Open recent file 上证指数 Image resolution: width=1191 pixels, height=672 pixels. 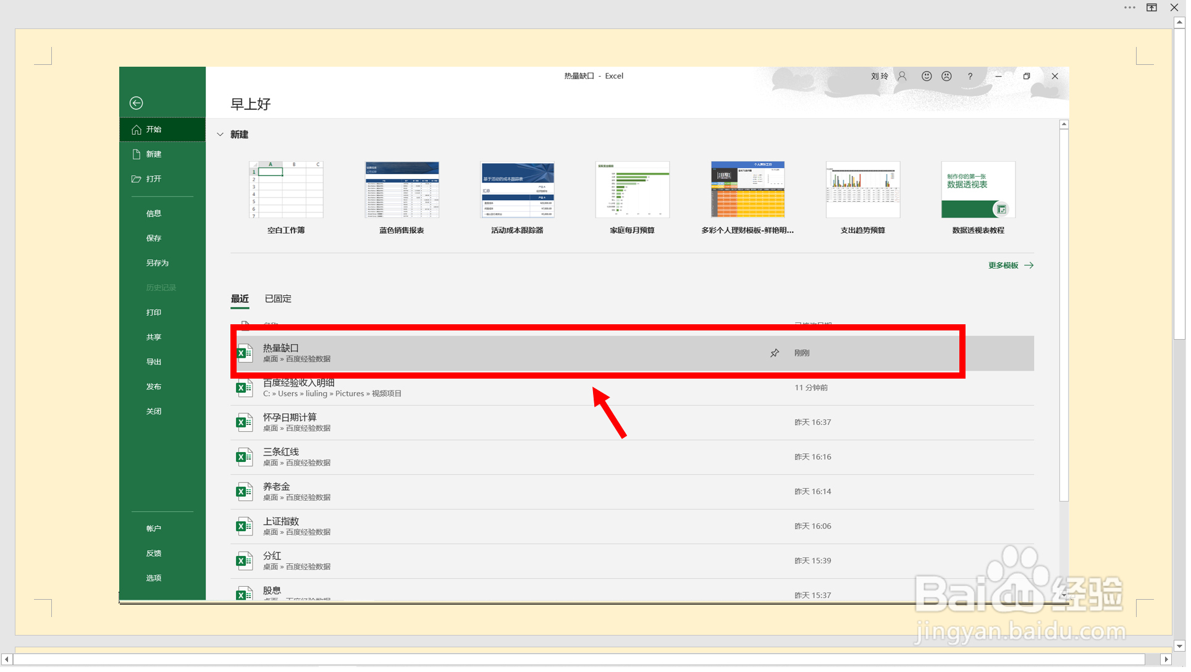(x=632, y=526)
